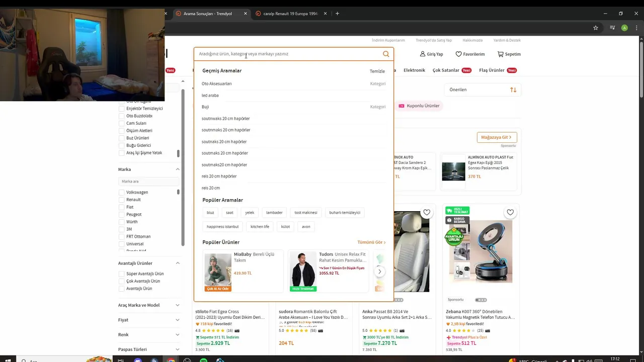Image resolution: width=644 pixels, height=362 pixels.
Task: Open Tudors Unisex Relax Fit product card
Action: (328, 270)
